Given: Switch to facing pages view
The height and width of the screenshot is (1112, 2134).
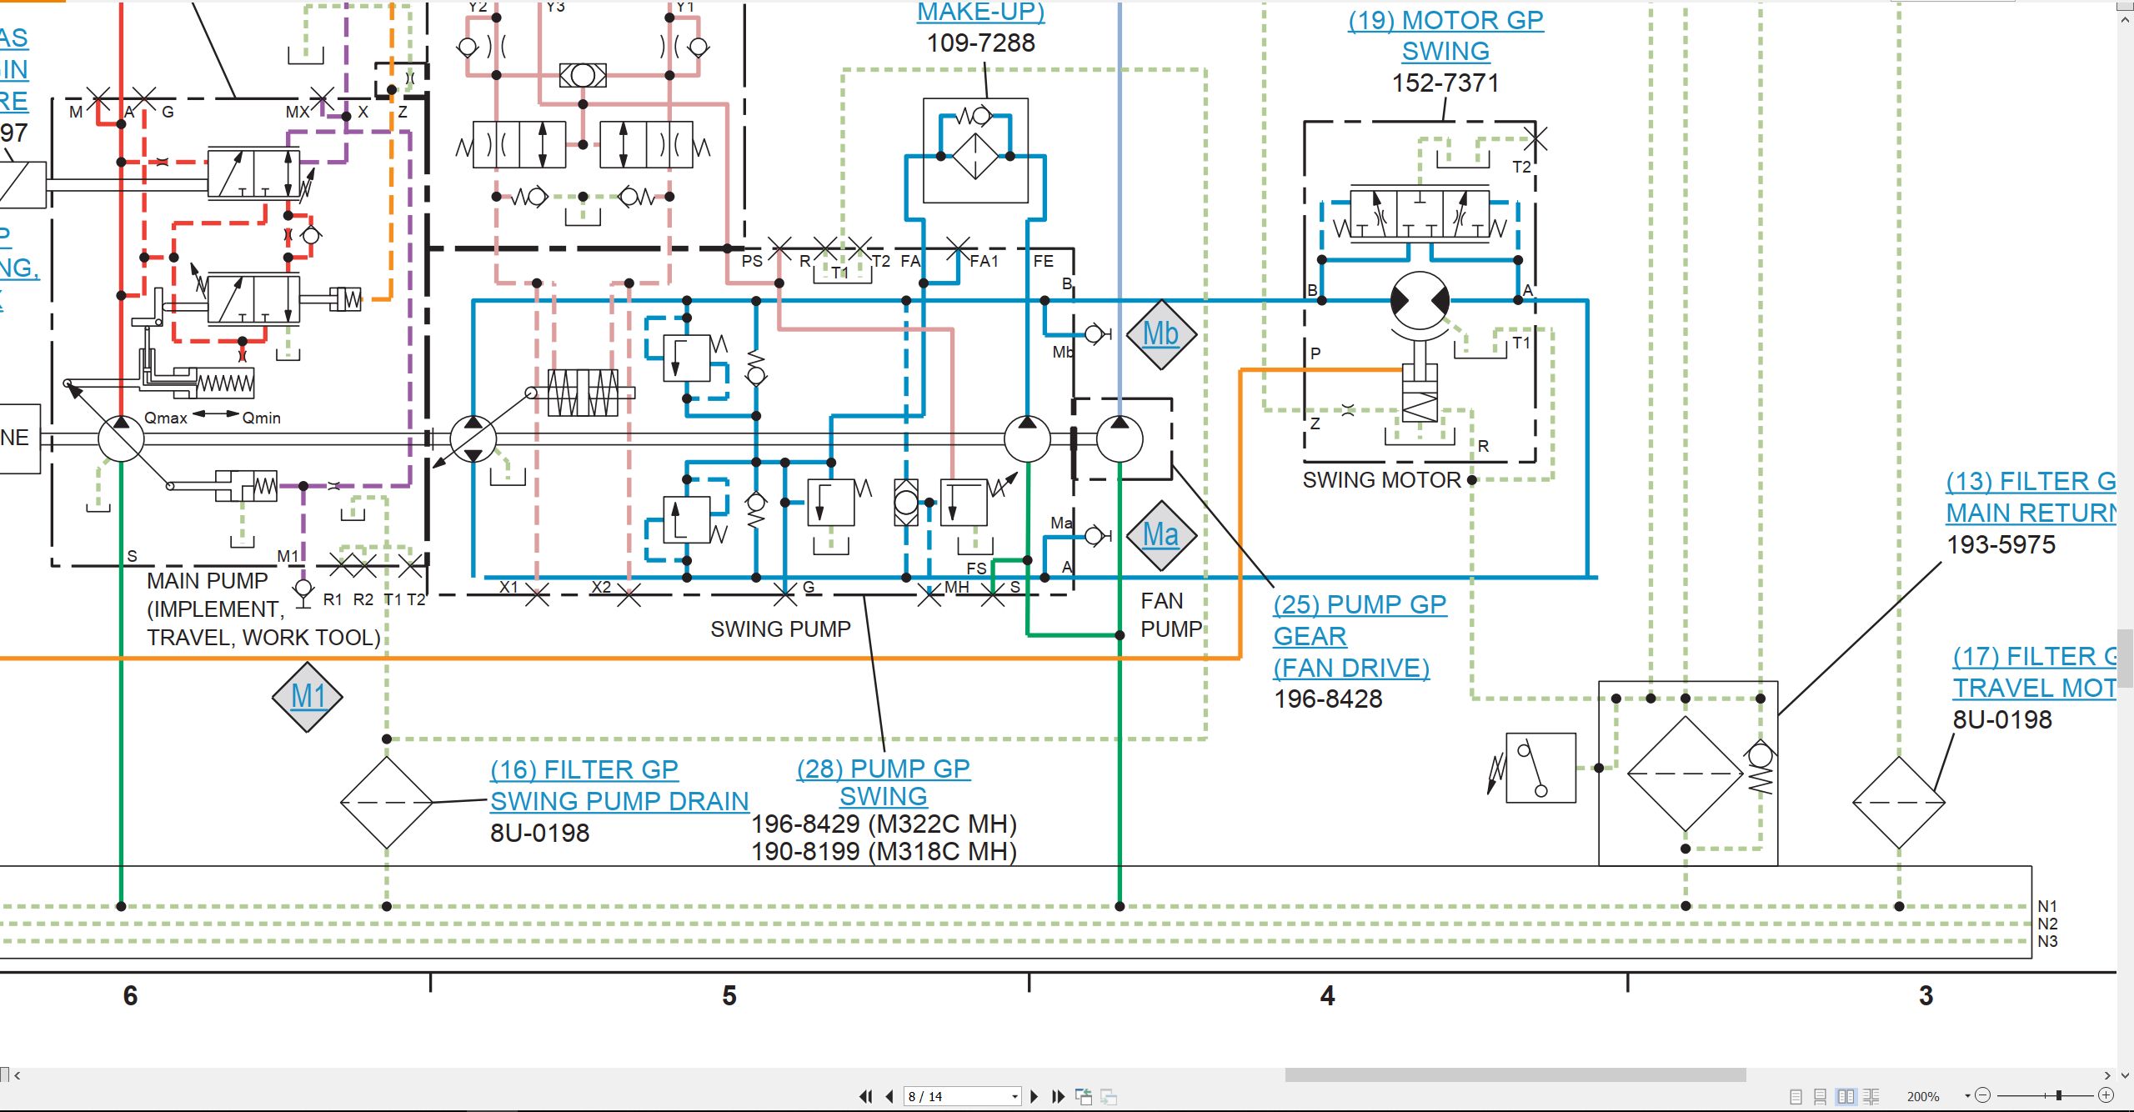Looking at the screenshot, I should [1846, 1096].
